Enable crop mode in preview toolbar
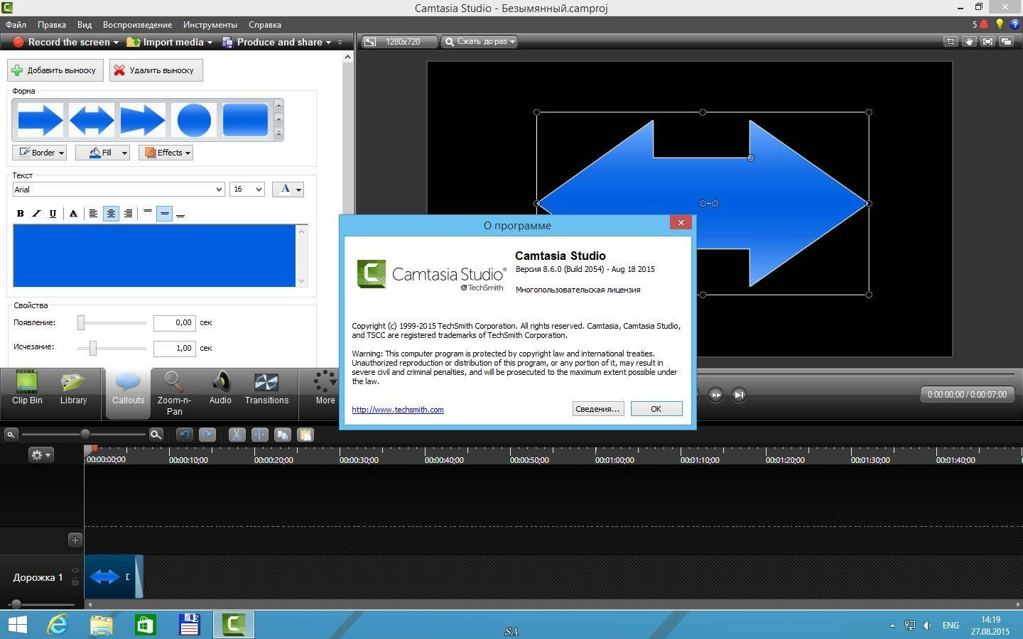This screenshot has width=1023, height=639. [x=951, y=42]
